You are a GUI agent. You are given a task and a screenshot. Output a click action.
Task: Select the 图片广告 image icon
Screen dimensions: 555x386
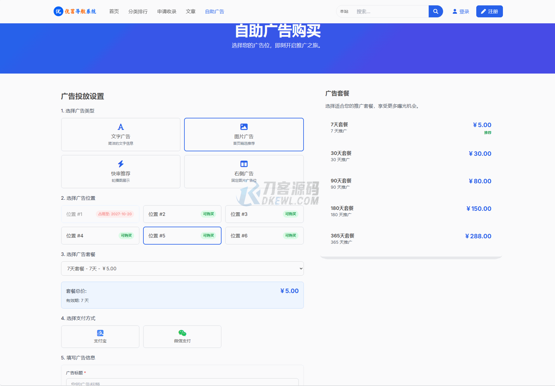pos(244,127)
